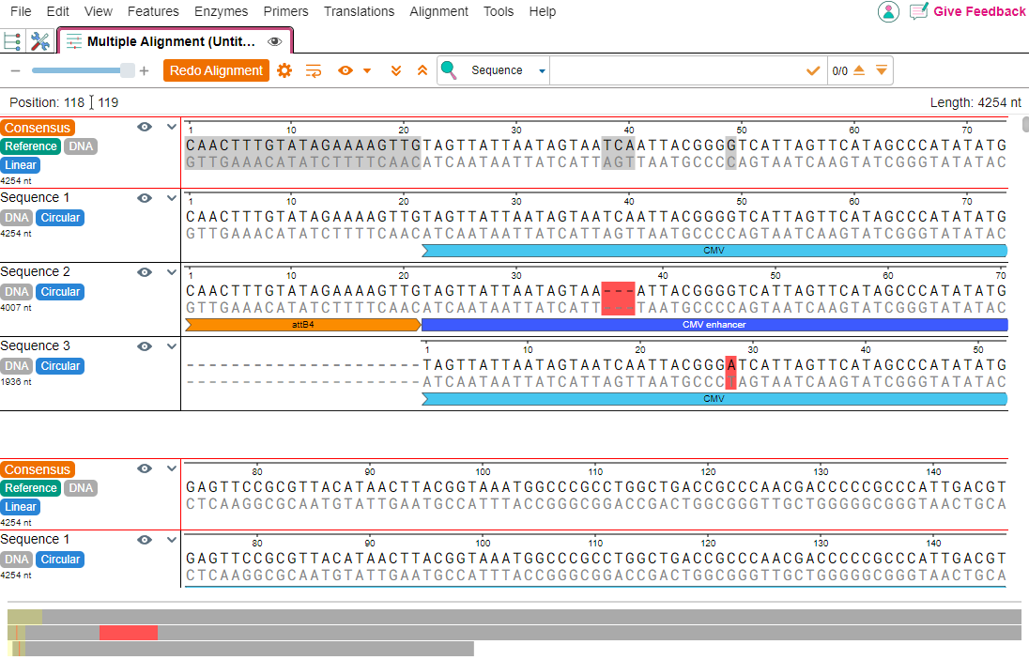Click the red gap mismatch in Sequence 2
The image size is (1029, 660).
click(x=618, y=299)
